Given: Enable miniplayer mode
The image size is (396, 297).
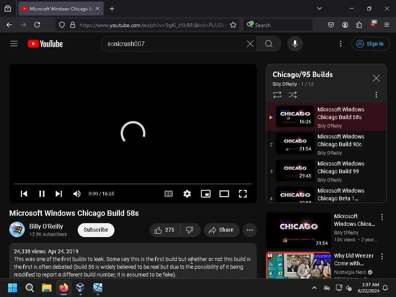Looking at the screenshot, I should 206,194.
